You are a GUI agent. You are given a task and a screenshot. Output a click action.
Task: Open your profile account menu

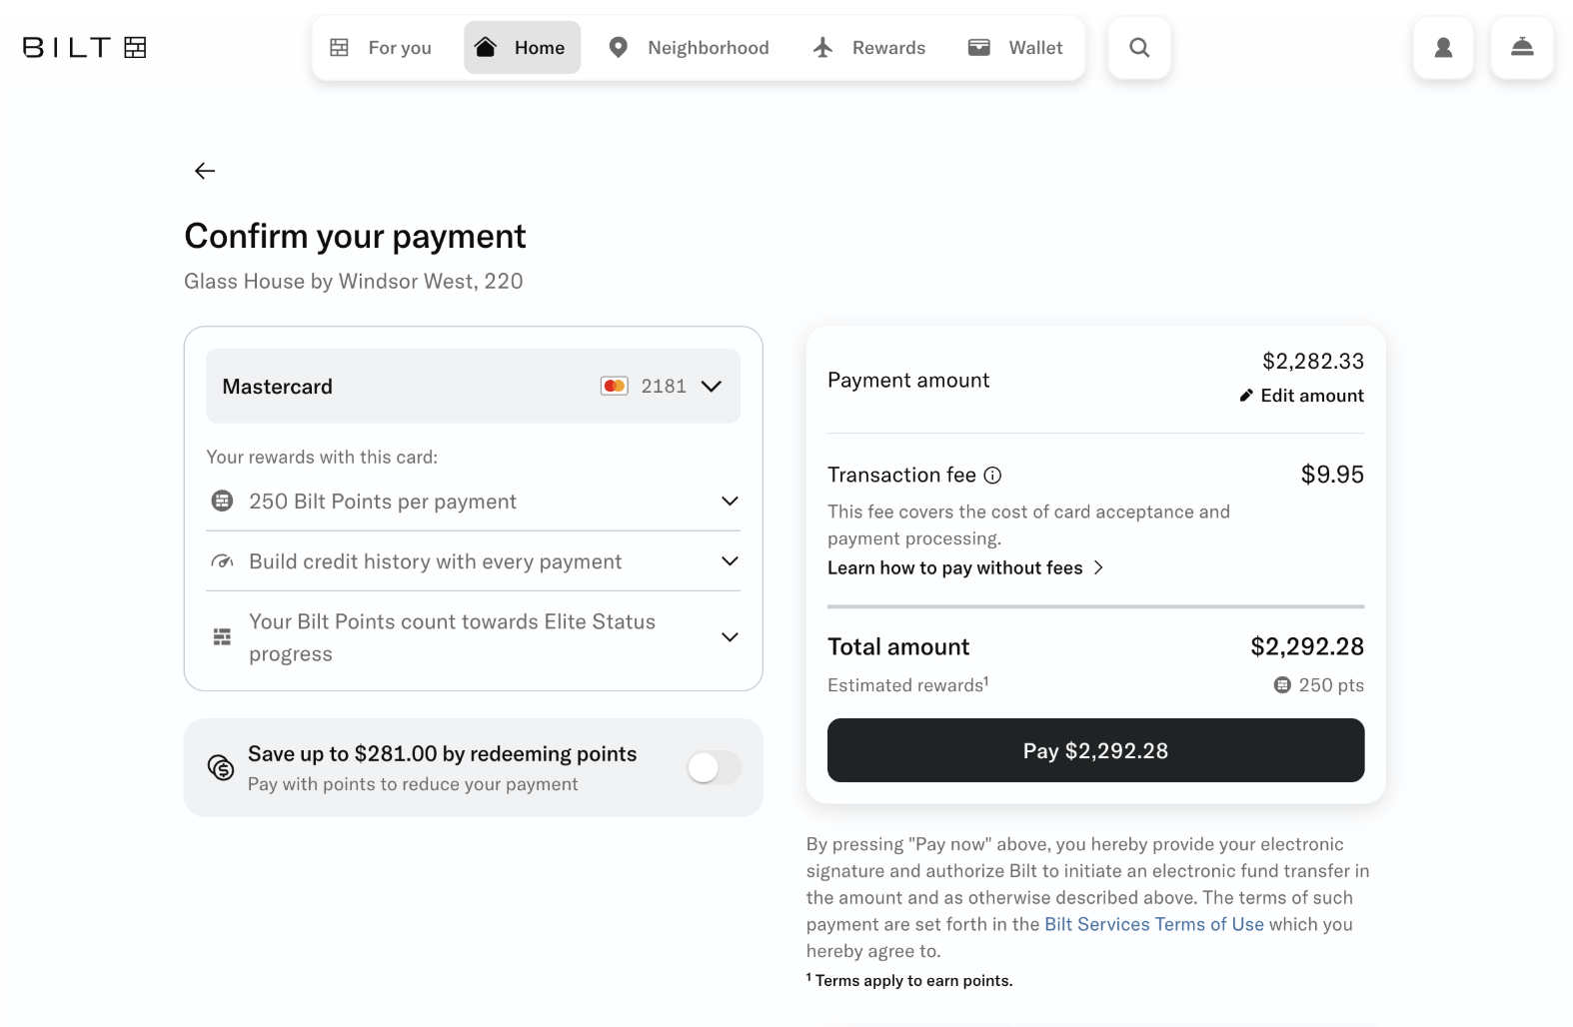click(x=1442, y=47)
